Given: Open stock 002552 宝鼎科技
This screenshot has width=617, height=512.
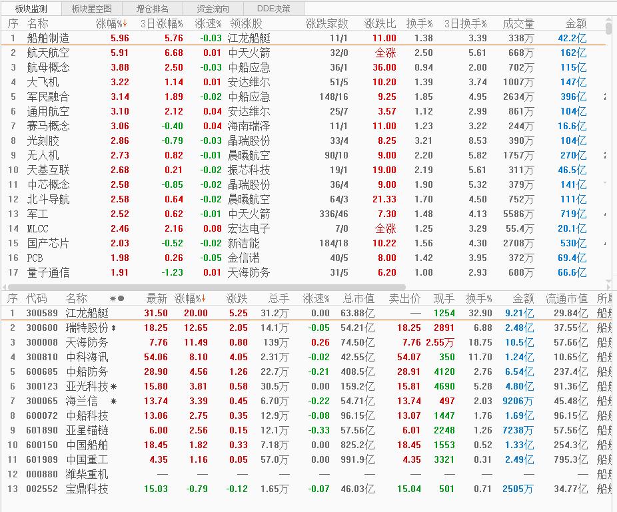Looking at the screenshot, I should click(307, 489).
